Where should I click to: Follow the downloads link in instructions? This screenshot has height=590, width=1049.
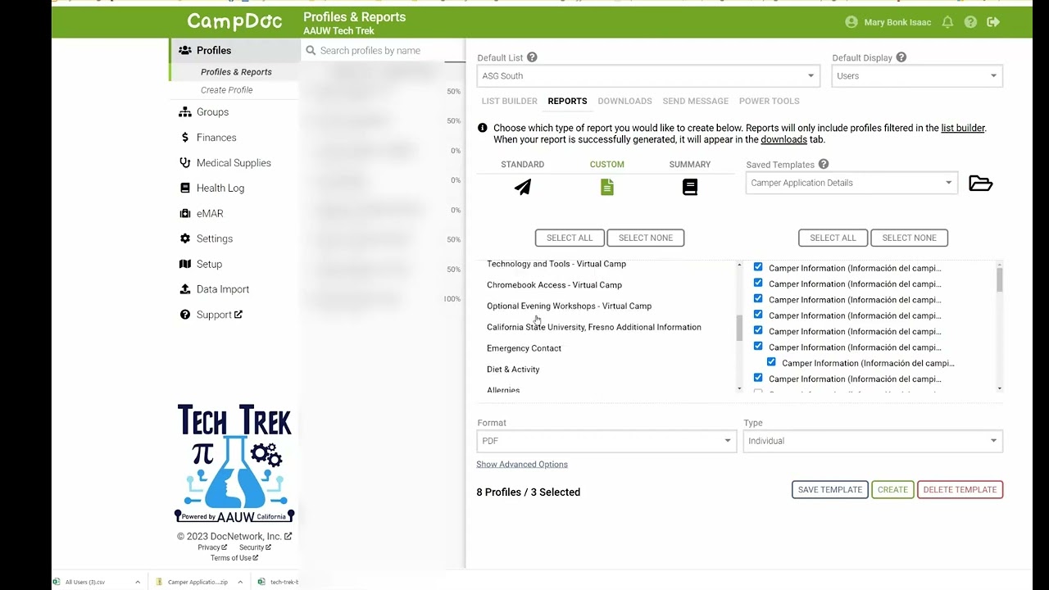[783, 139]
